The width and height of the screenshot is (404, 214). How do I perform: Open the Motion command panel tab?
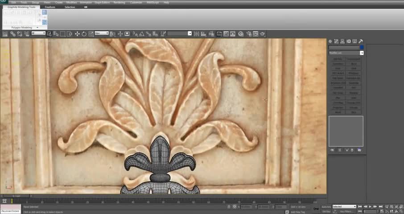pos(349,41)
